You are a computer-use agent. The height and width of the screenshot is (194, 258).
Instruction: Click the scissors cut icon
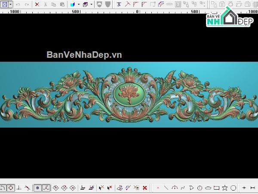(45, 4)
